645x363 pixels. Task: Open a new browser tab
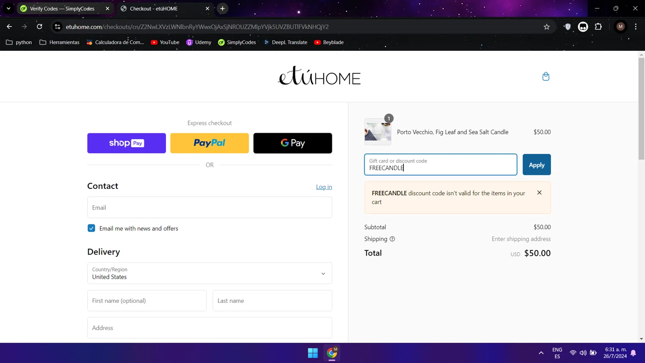pos(222,9)
